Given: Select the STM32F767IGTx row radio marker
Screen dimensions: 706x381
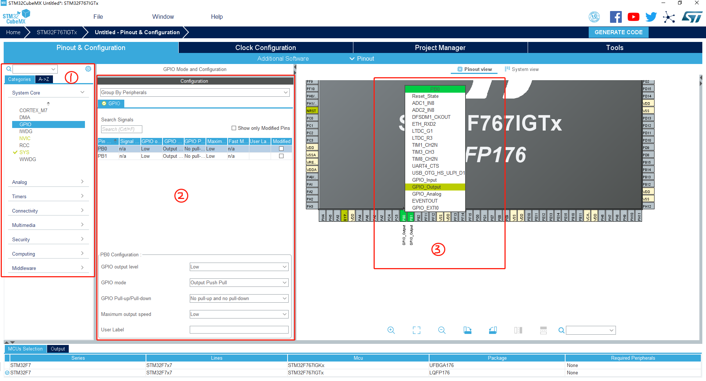Looking at the screenshot, I should (x=7, y=373).
